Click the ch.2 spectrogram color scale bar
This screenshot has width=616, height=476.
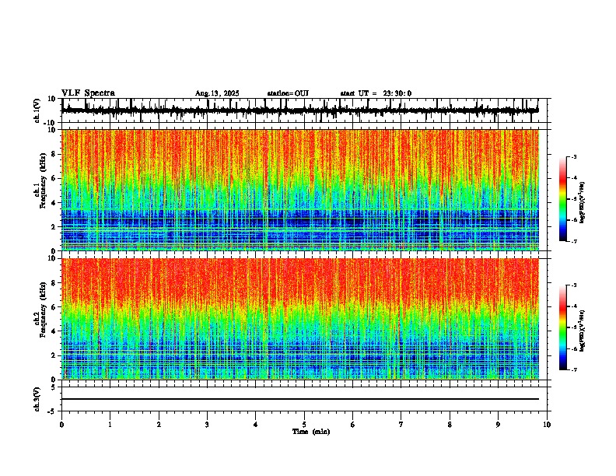coord(562,327)
